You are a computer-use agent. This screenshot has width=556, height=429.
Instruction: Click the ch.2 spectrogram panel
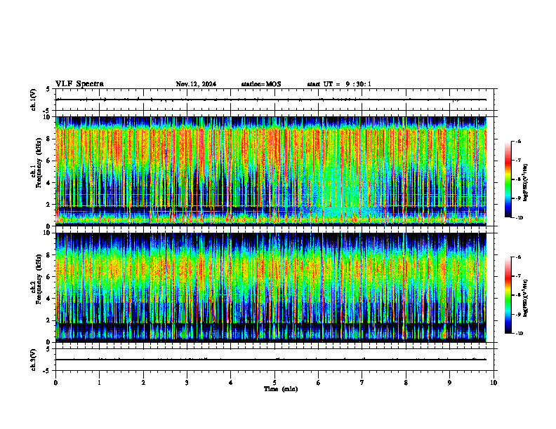click(x=271, y=287)
